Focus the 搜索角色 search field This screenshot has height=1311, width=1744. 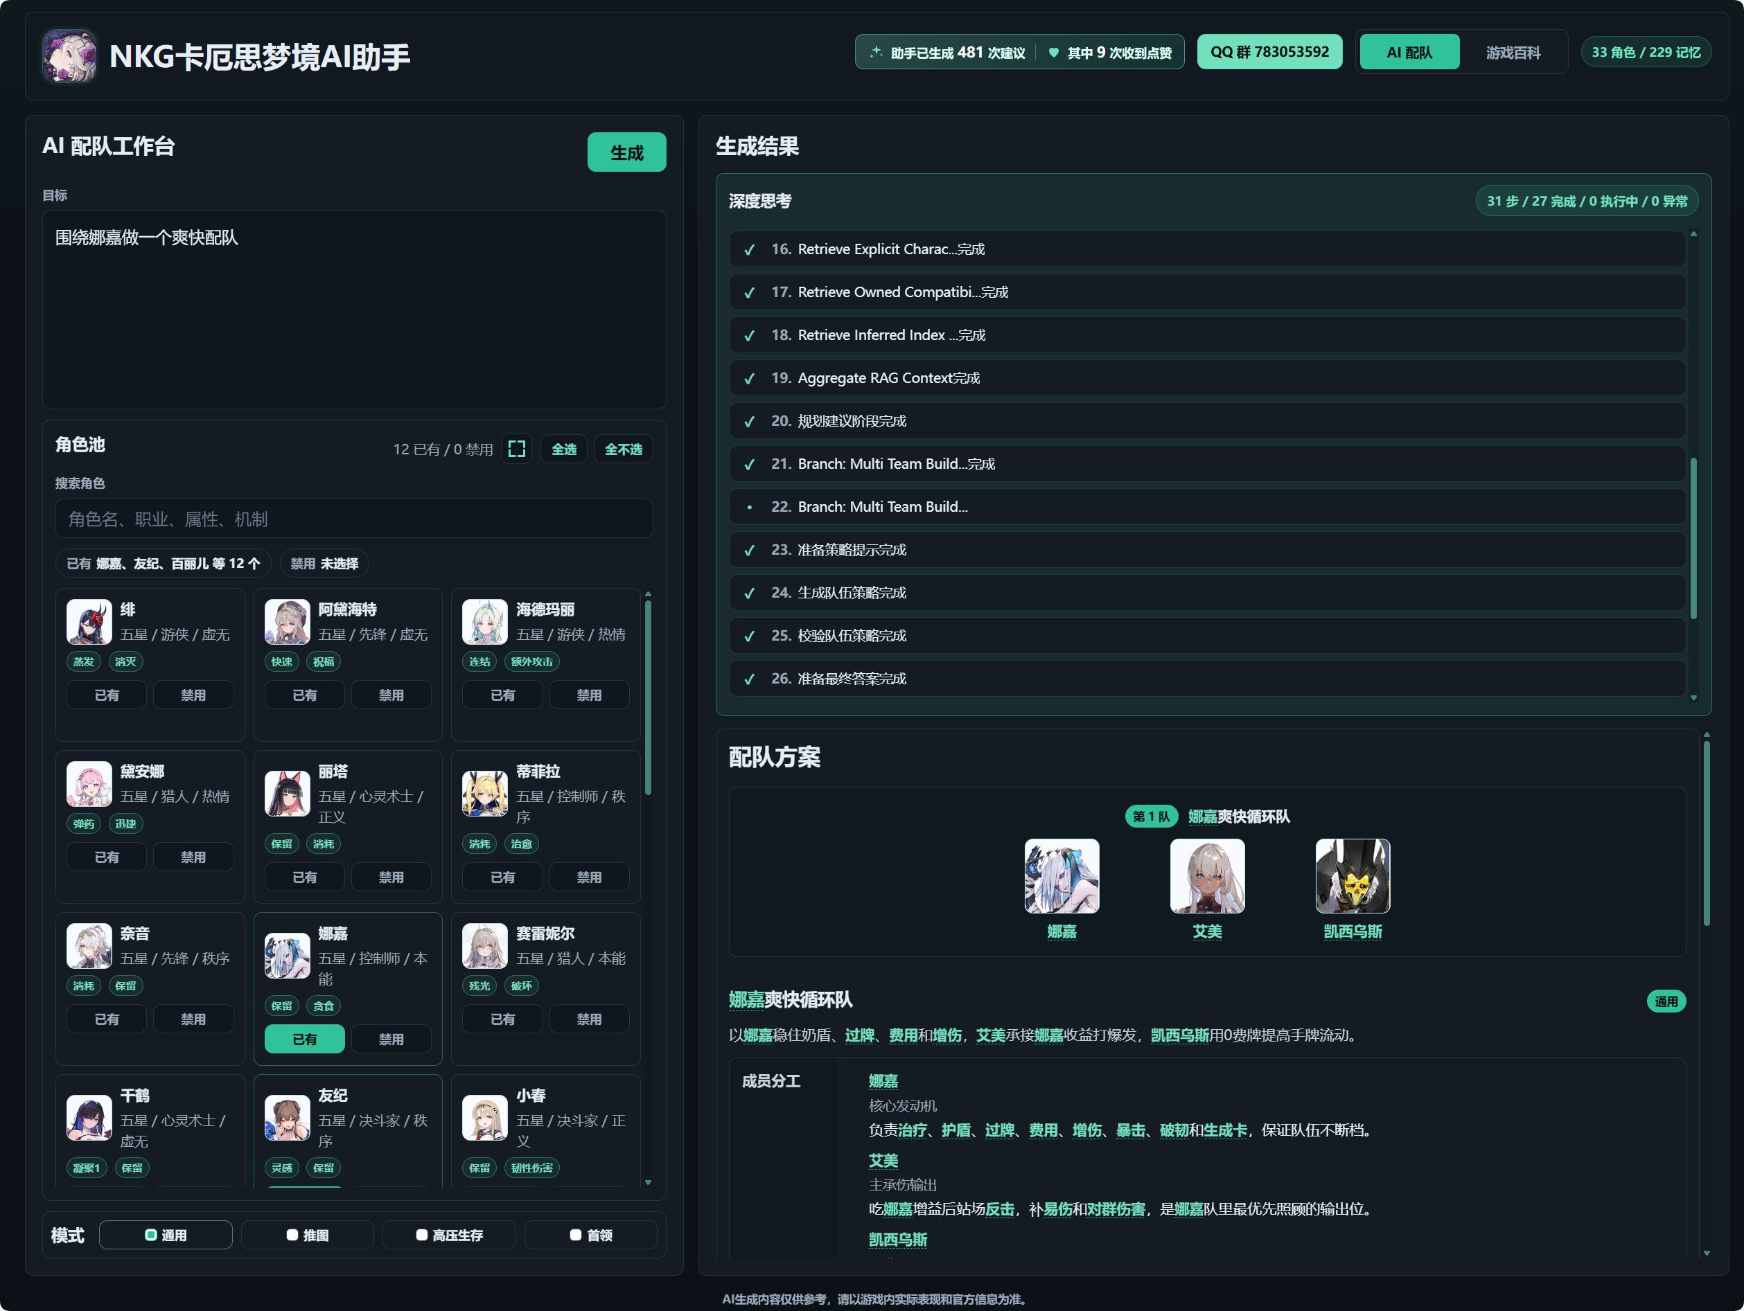coord(354,519)
